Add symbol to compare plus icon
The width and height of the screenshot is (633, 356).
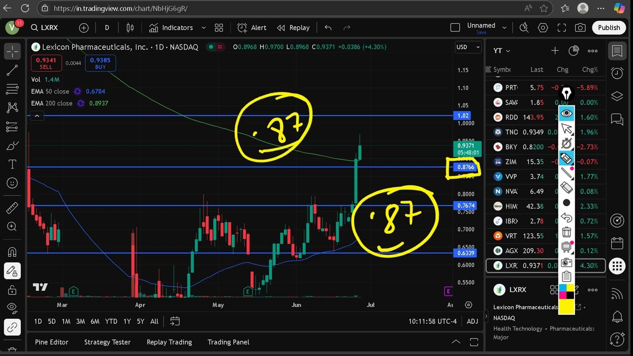click(x=84, y=28)
